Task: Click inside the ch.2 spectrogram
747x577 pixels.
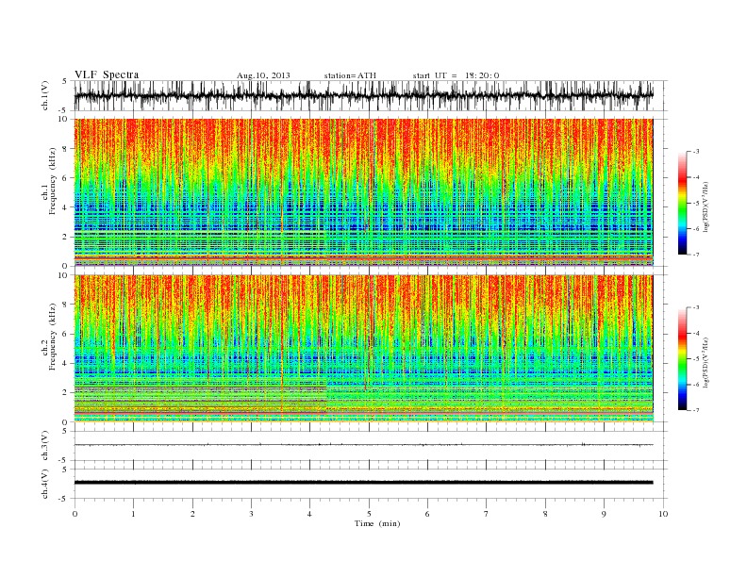Action: coord(364,348)
